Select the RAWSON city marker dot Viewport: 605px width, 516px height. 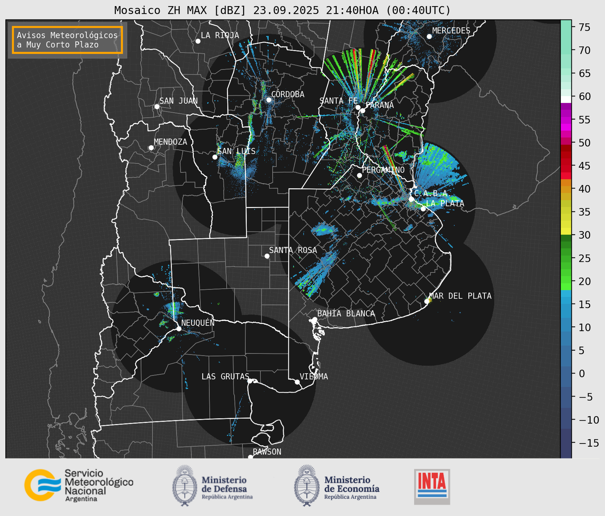pyautogui.click(x=250, y=457)
